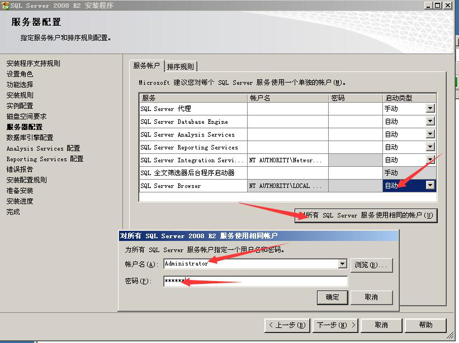Click 安装进度 in the step list

click(20, 201)
